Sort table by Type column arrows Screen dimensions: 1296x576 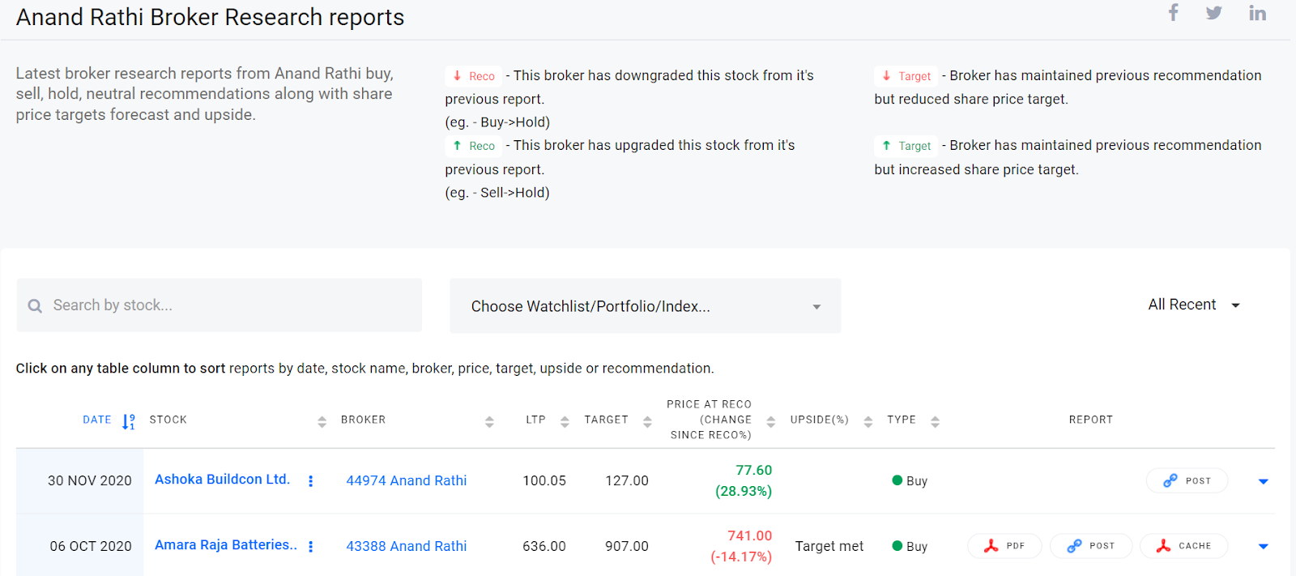point(935,421)
